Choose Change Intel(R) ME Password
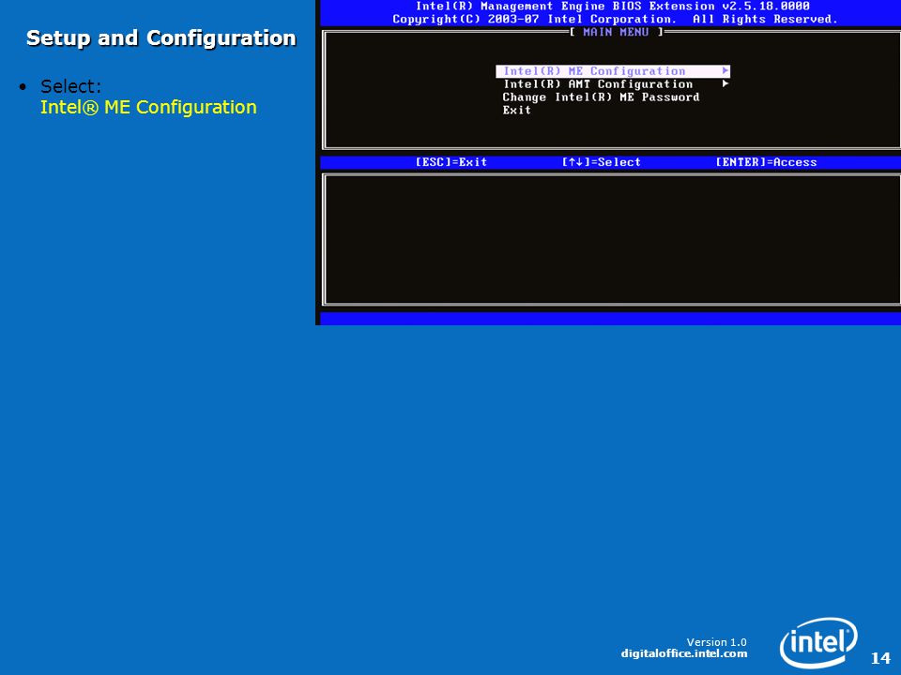The height and width of the screenshot is (675, 901). [x=601, y=97]
